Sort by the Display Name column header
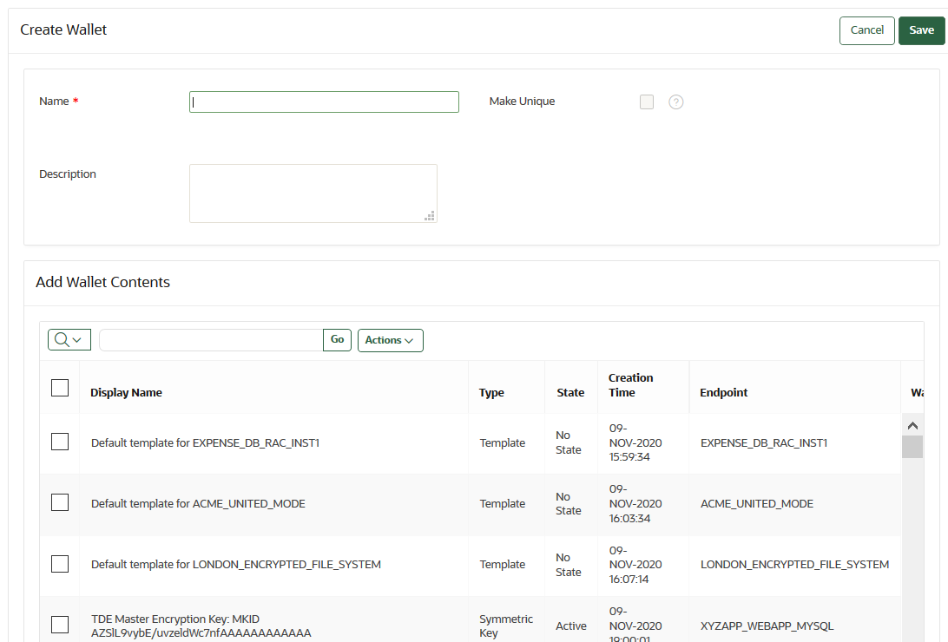This screenshot has width=948, height=642. pyautogui.click(x=126, y=392)
